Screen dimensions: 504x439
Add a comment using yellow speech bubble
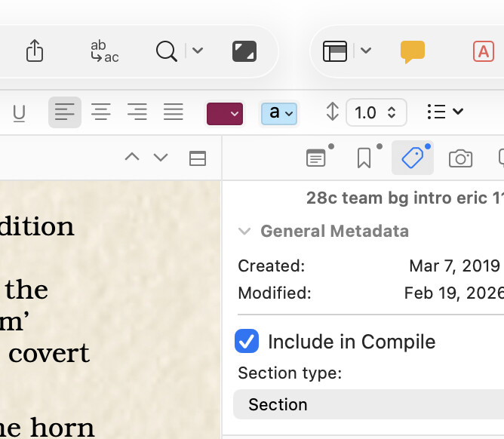coord(412,51)
